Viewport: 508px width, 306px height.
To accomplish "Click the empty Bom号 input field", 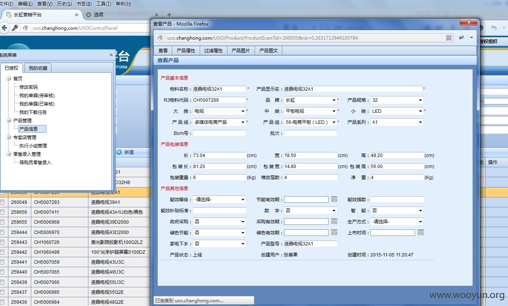I will pyautogui.click(x=220, y=133).
